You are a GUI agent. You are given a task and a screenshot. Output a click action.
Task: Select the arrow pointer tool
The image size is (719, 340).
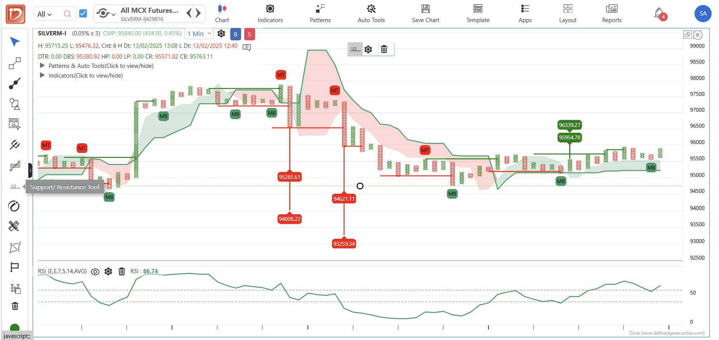coord(15,42)
